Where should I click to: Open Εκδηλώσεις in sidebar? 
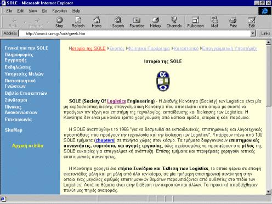pos(18,67)
